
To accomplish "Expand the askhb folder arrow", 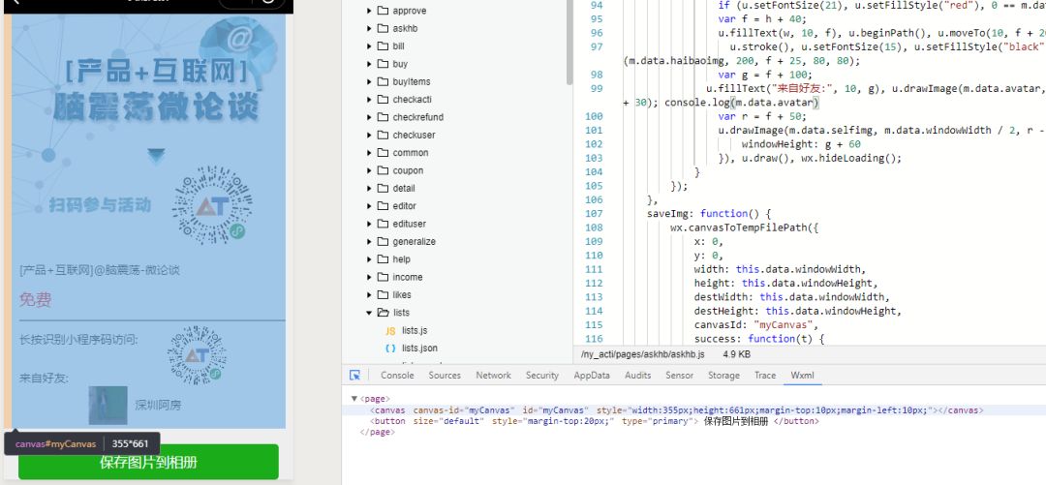I will 369,29.
